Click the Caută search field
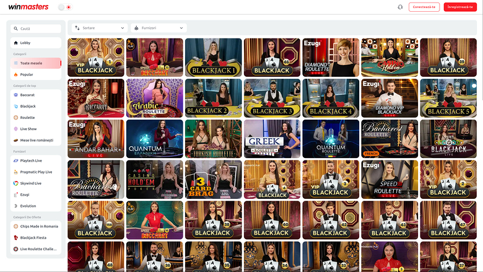Image resolution: width=483 pixels, height=272 pixels. point(36,29)
